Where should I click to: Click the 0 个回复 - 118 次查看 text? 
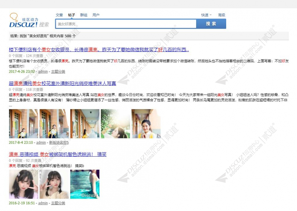tap(26, 89)
